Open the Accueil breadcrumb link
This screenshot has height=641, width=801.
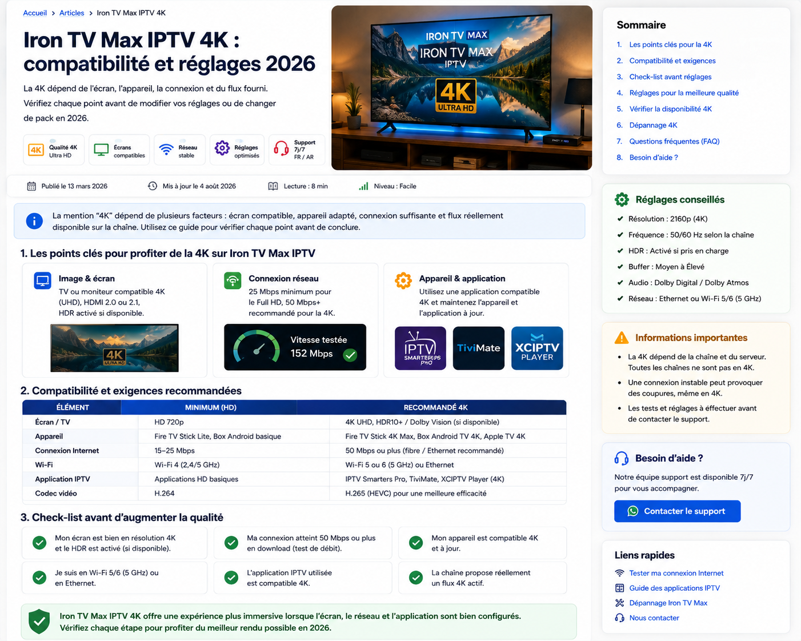click(x=35, y=13)
